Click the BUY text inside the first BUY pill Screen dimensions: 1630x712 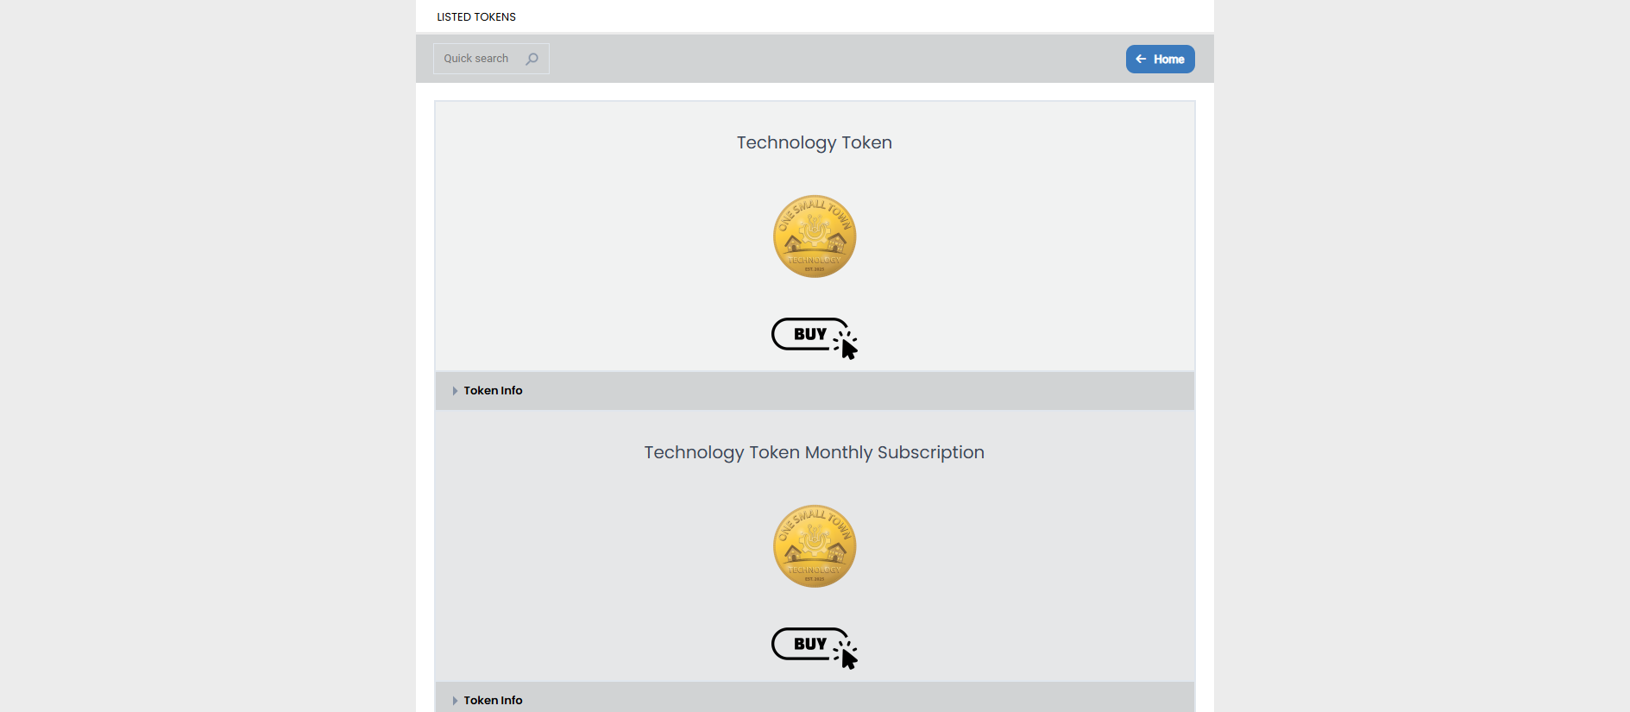pyautogui.click(x=809, y=334)
